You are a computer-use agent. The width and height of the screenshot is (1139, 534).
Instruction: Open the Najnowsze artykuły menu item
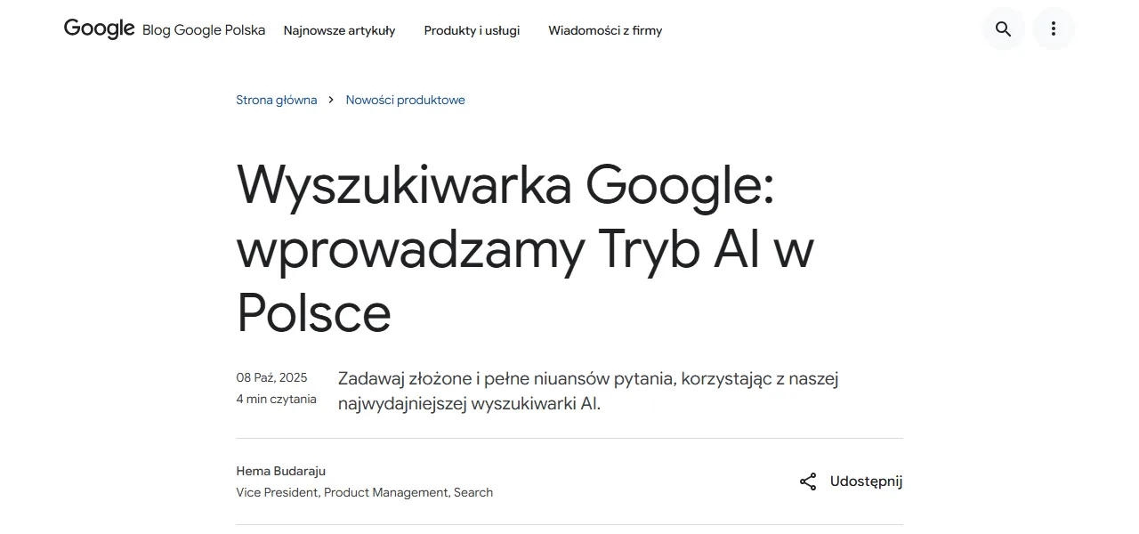coord(339,30)
